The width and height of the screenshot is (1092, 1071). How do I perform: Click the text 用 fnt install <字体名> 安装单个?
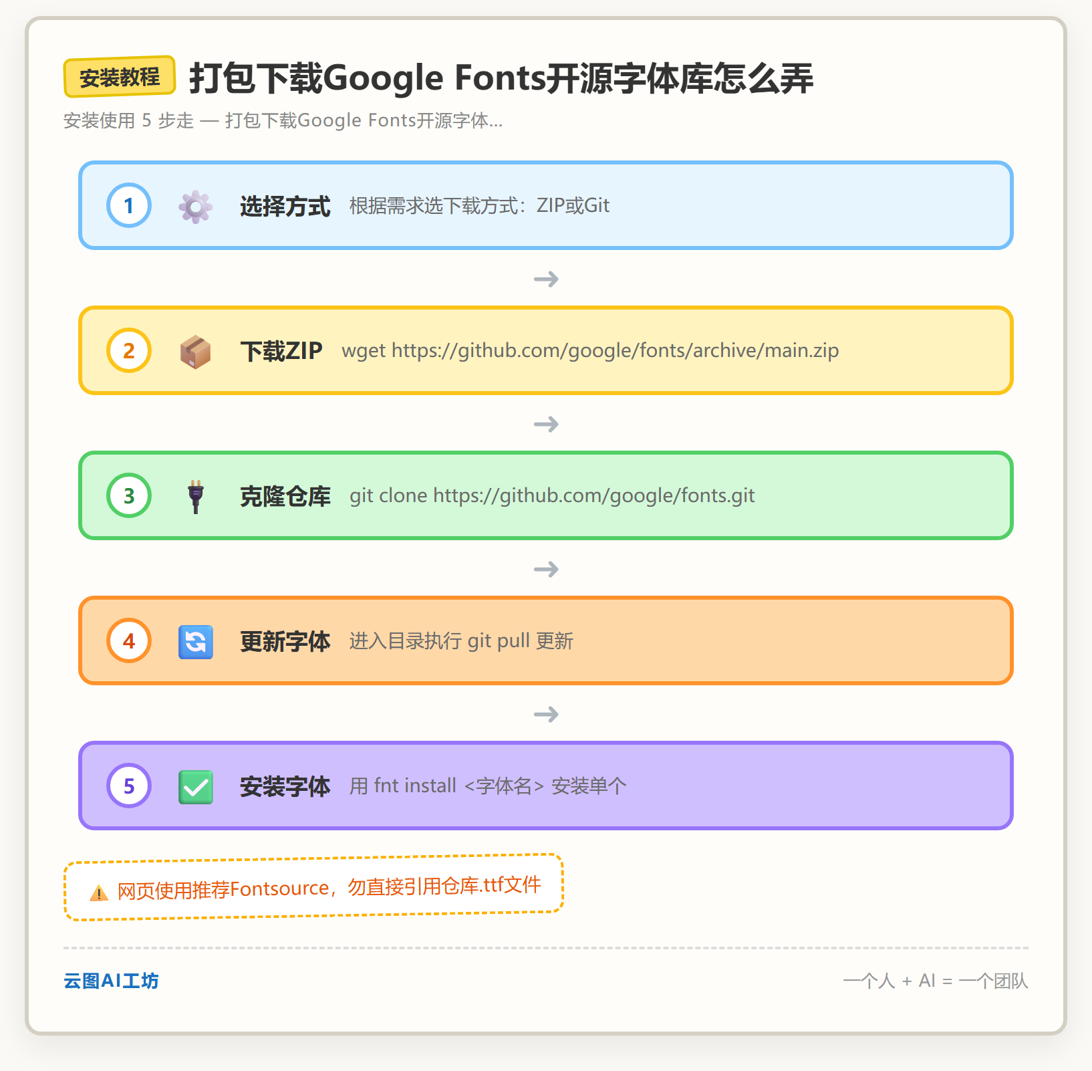pos(488,786)
